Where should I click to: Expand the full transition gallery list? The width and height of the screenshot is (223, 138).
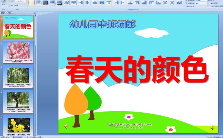click(184, 4)
